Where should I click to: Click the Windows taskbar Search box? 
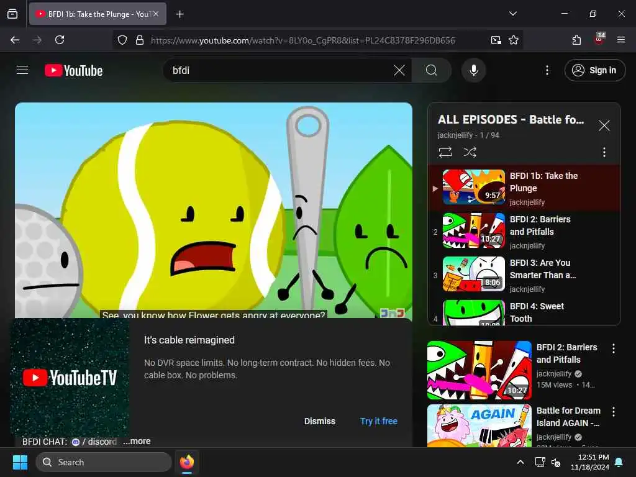coord(104,462)
